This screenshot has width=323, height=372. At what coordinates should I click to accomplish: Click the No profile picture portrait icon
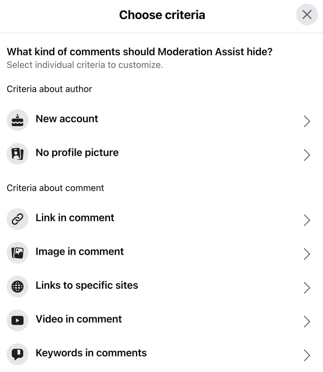[x=17, y=154]
